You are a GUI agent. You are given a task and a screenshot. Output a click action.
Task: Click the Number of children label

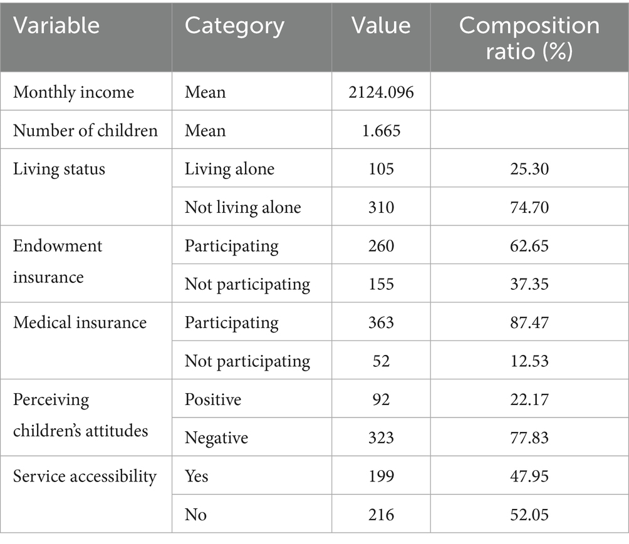click(x=85, y=131)
